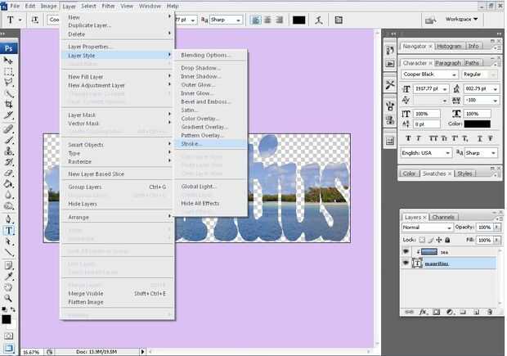Toggle text orientation icon in options bar

click(x=34, y=20)
